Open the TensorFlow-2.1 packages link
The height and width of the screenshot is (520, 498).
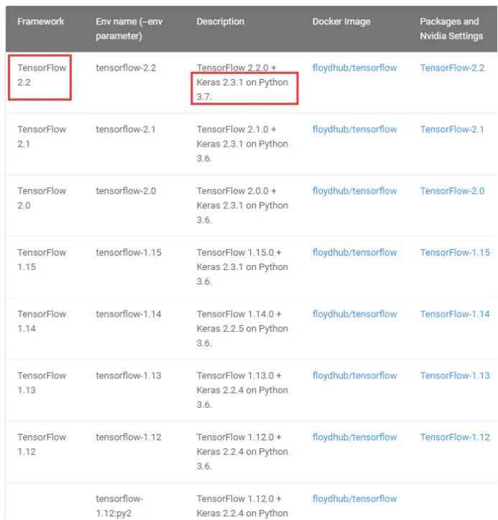coord(451,129)
